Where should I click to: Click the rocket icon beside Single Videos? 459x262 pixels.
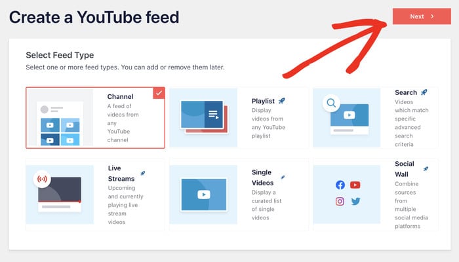[283, 178]
